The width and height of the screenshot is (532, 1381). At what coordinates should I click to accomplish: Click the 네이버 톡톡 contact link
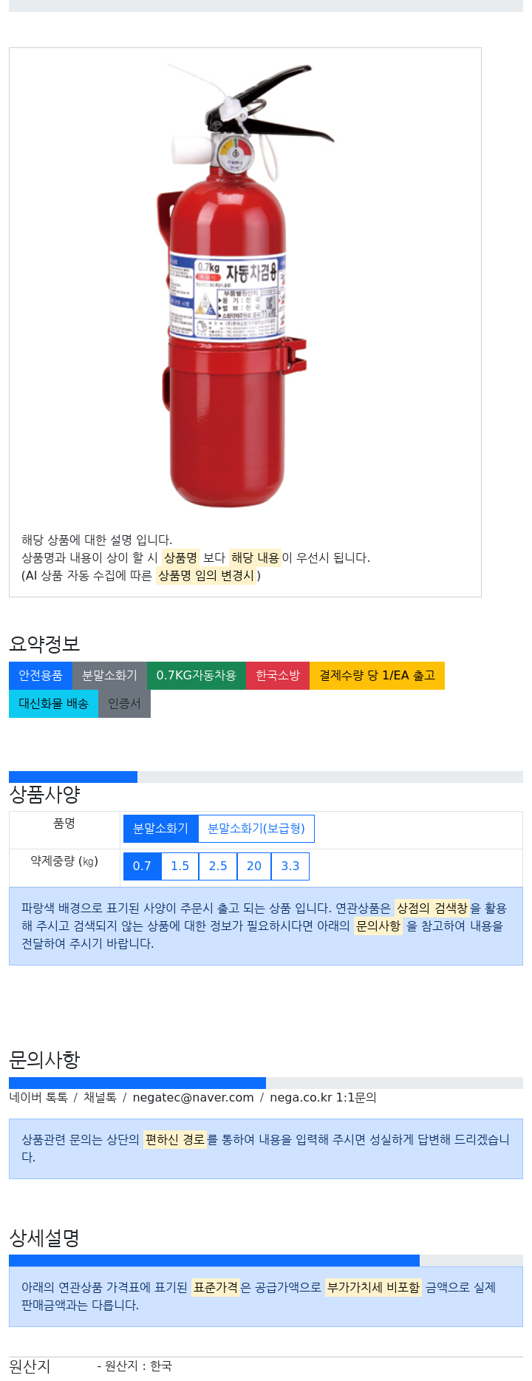(x=38, y=1098)
